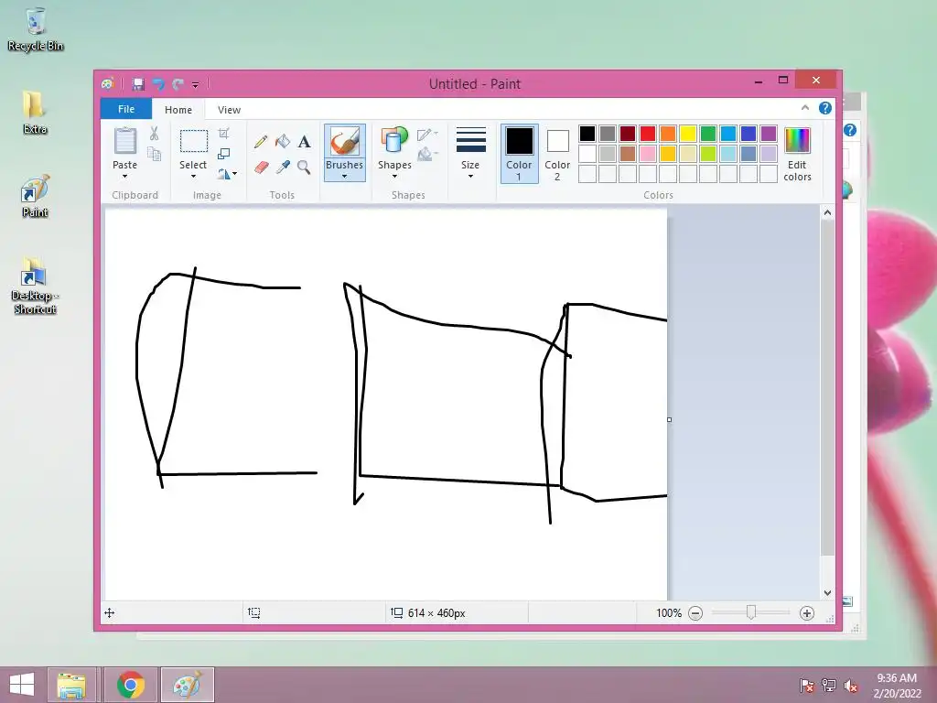Pick the black color swatch
Screen dimensions: 937x703
587,134
